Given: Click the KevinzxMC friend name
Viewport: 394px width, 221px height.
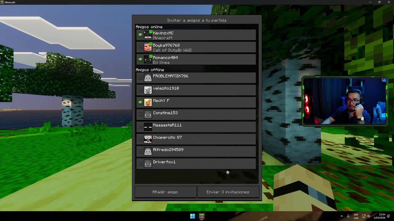Looking at the screenshot, I should (163, 33).
